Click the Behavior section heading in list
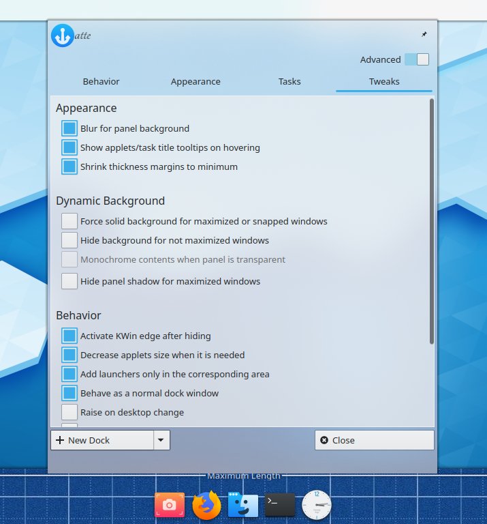 [78, 315]
